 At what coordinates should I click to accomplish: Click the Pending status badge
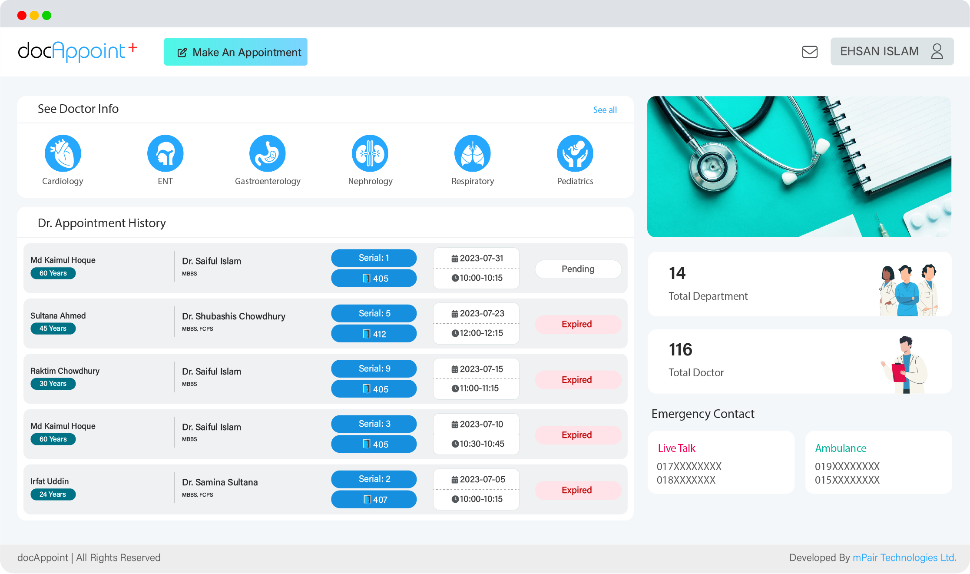578,269
